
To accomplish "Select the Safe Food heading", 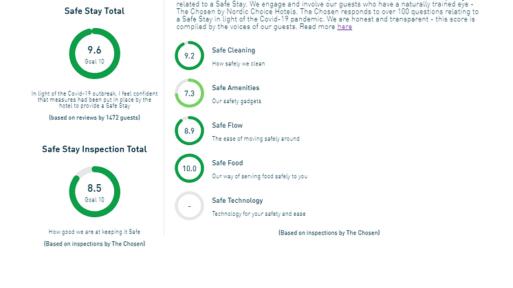I will 228,163.
